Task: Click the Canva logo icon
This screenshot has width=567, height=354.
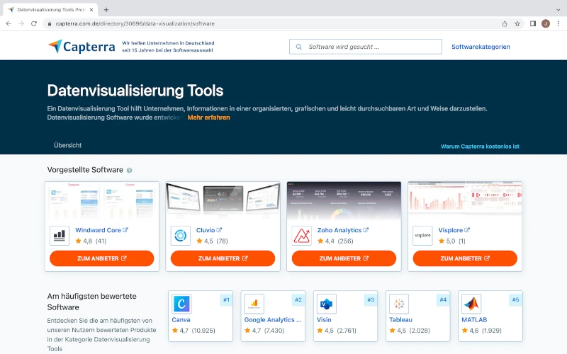Action: coord(181,304)
